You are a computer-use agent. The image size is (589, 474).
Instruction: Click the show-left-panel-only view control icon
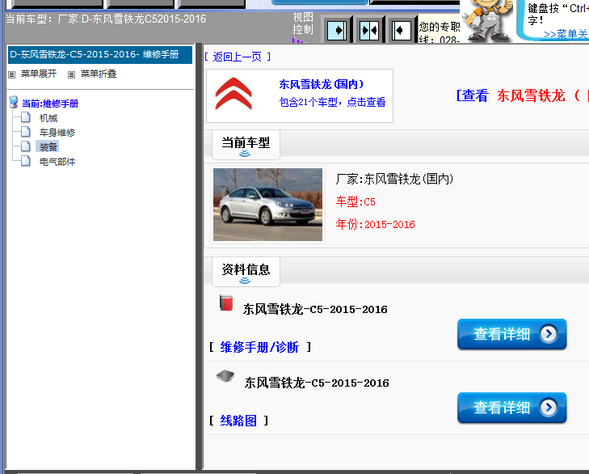tap(337, 30)
